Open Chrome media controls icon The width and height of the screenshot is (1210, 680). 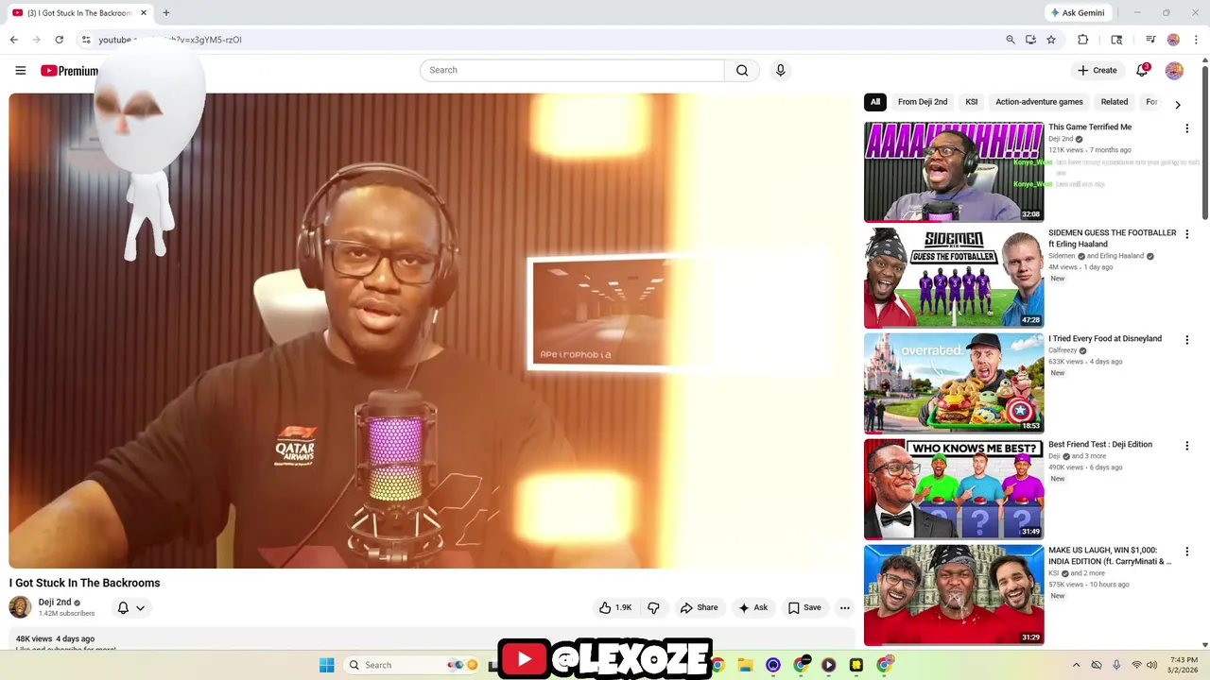pyautogui.click(x=1150, y=40)
